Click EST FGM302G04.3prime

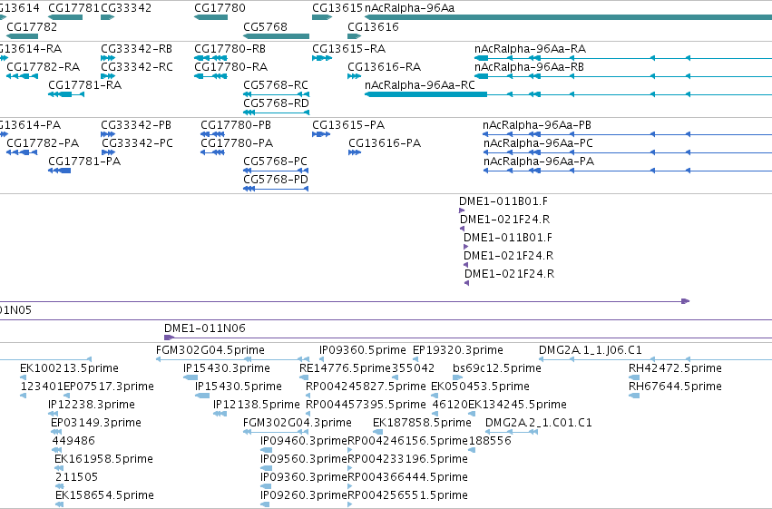(x=298, y=423)
